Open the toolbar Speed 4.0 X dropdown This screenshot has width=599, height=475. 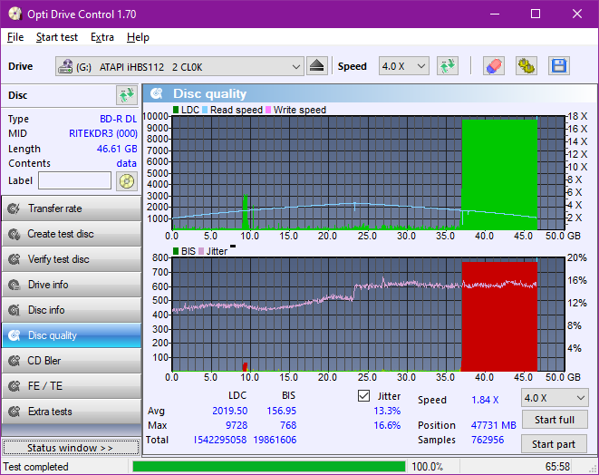coord(404,66)
